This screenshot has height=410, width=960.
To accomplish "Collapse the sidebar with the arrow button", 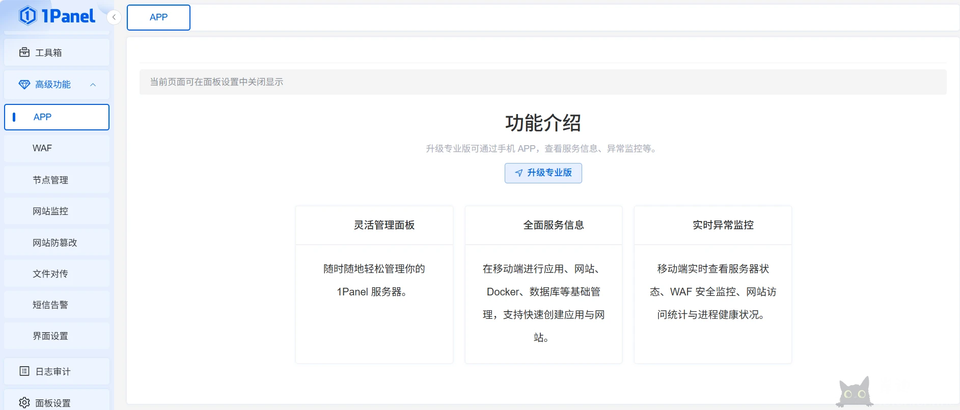I will click(114, 17).
